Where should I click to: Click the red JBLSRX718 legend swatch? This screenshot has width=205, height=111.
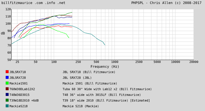(x=7, y=72)
